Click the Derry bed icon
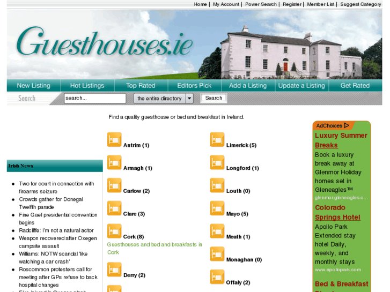Image resolution: width=390 pixels, height=292 pixels. pyautogui.click(x=114, y=269)
